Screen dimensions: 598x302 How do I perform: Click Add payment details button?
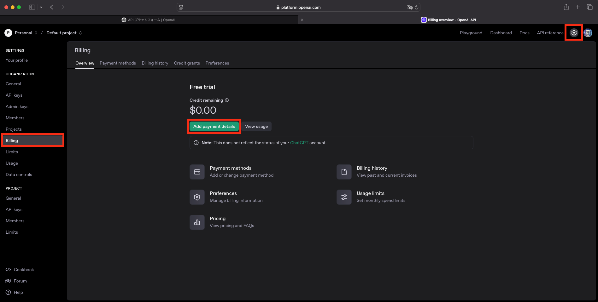[x=214, y=126]
